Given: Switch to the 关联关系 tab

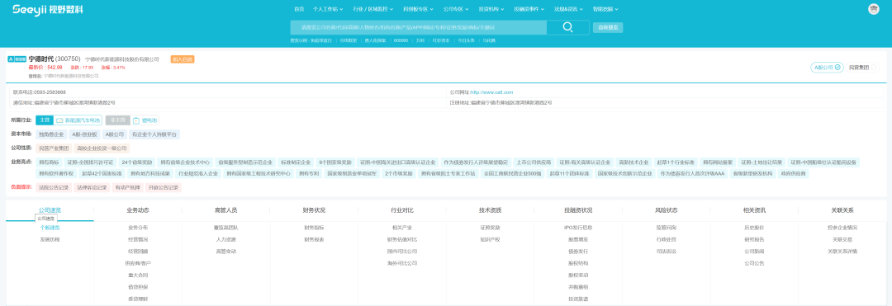Looking at the screenshot, I should coord(842,210).
